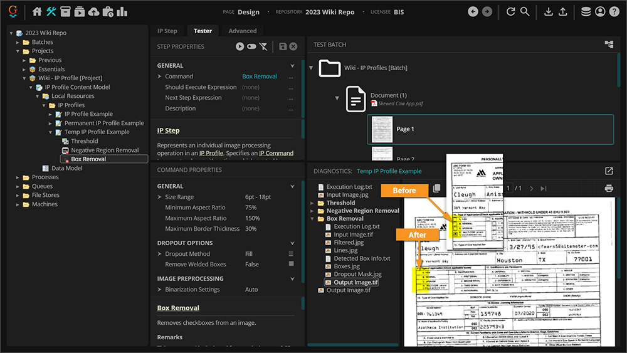Select the Threshold step in tree
627x353 pixels.
point(84,140)
